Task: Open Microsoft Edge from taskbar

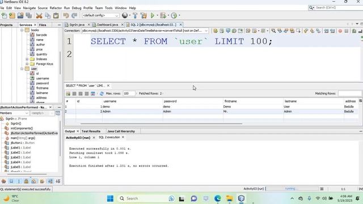Action: [218, 198]
